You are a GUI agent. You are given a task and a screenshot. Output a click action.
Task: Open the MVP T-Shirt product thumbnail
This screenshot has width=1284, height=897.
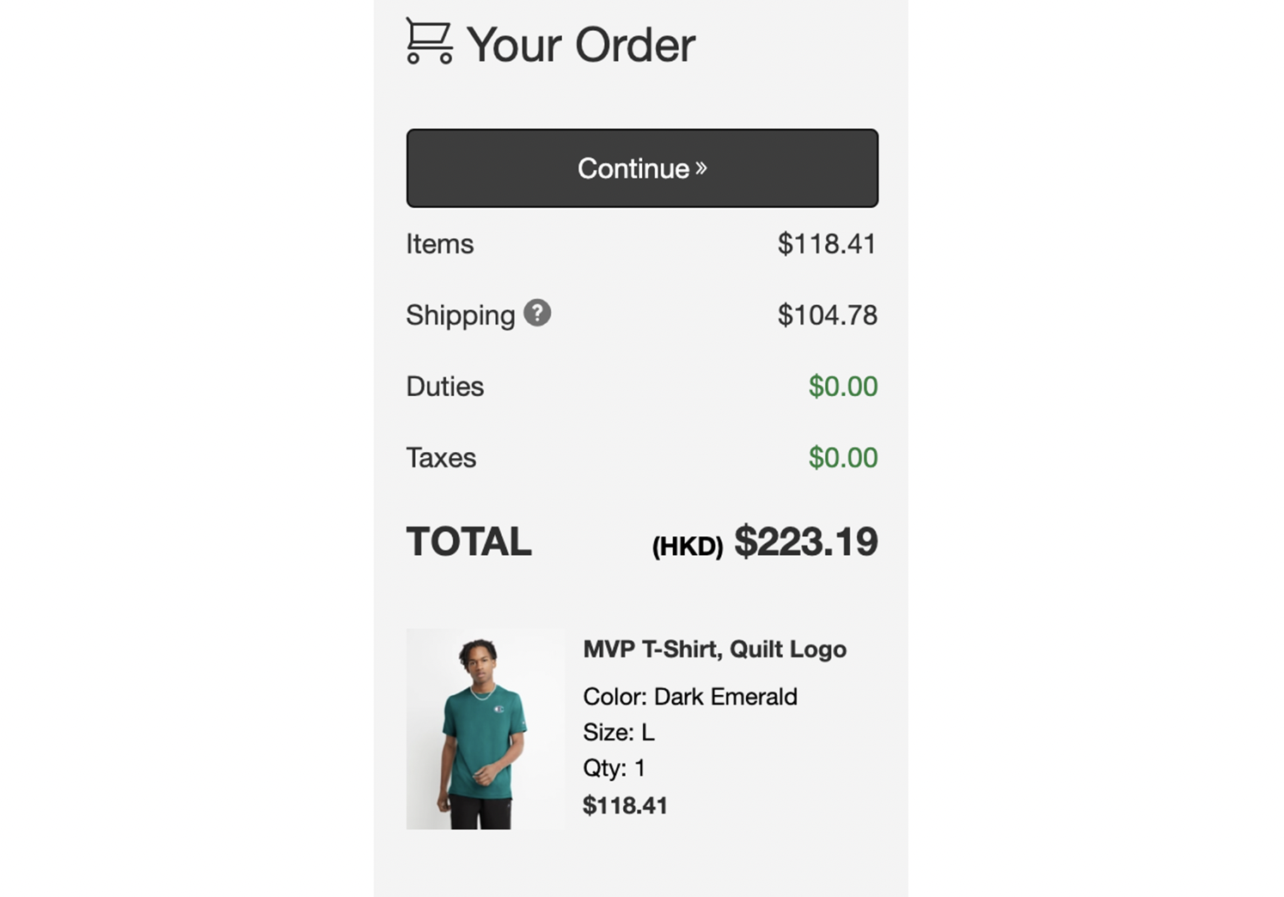[485, 729]
